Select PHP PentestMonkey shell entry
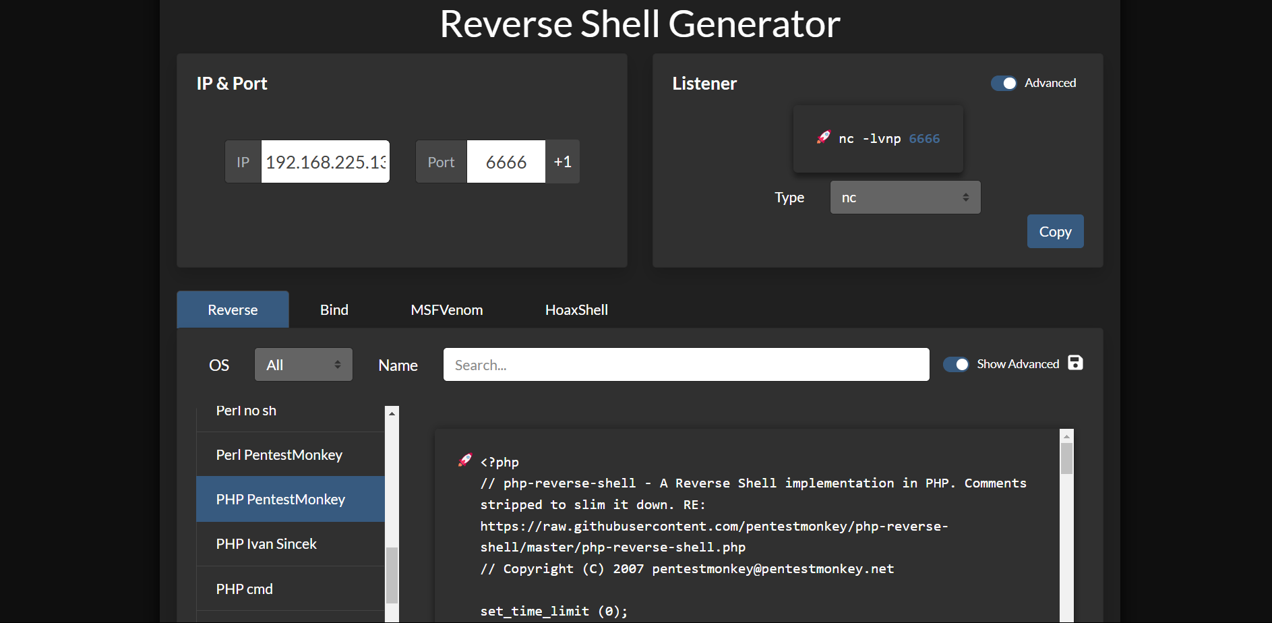The image size is (1272, 623). pyautogui.click(x=291, y=499)
